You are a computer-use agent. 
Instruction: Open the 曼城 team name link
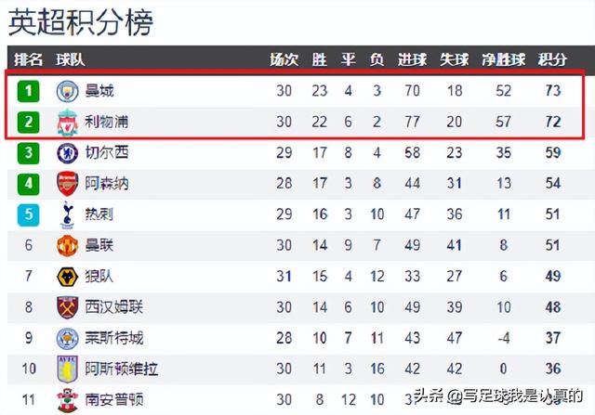point(99,91)
